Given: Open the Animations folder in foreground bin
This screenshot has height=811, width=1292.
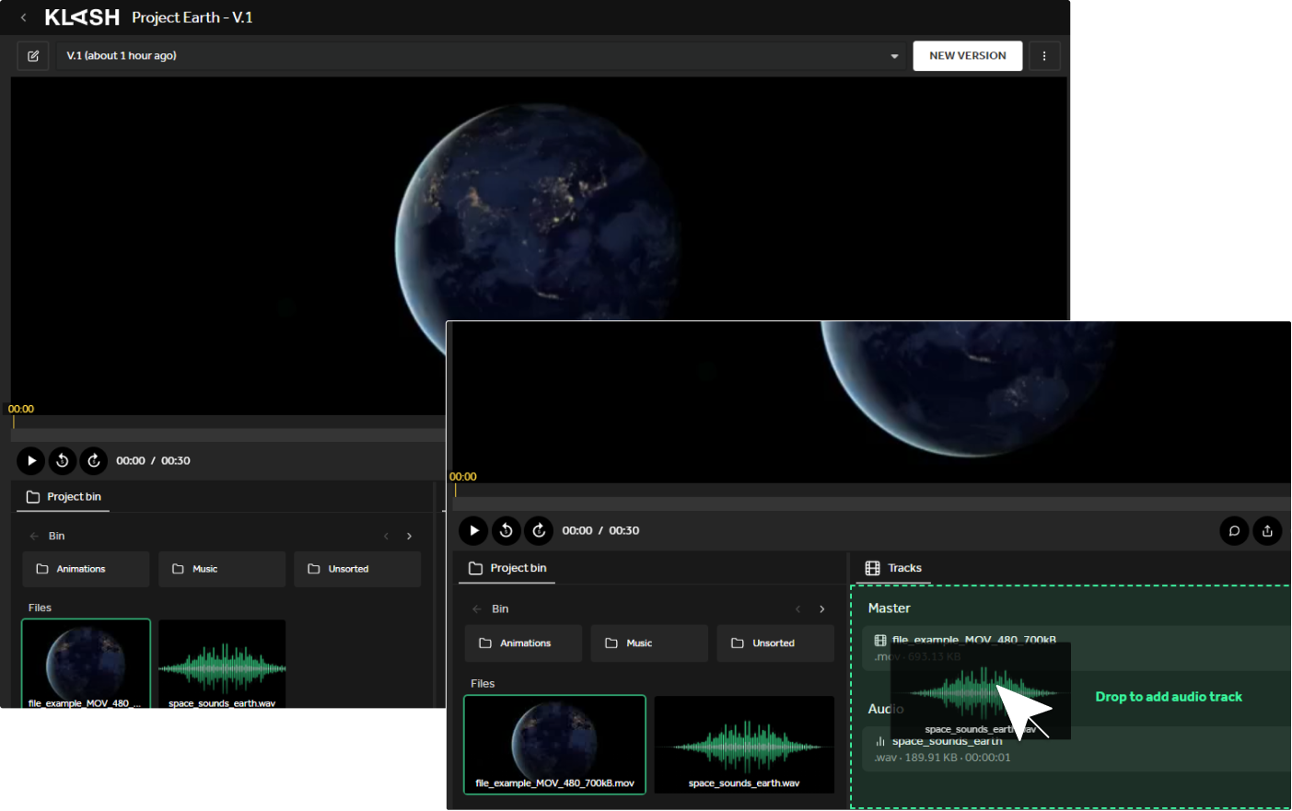Looking at the screenshot, I should pyautogui.click(x=524, y=643).
